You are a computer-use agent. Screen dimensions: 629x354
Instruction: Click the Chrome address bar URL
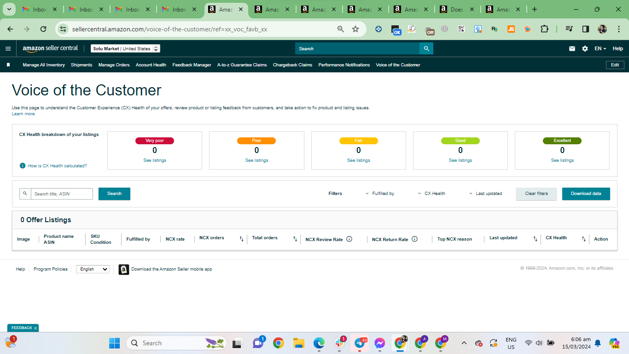click(169, 29)
